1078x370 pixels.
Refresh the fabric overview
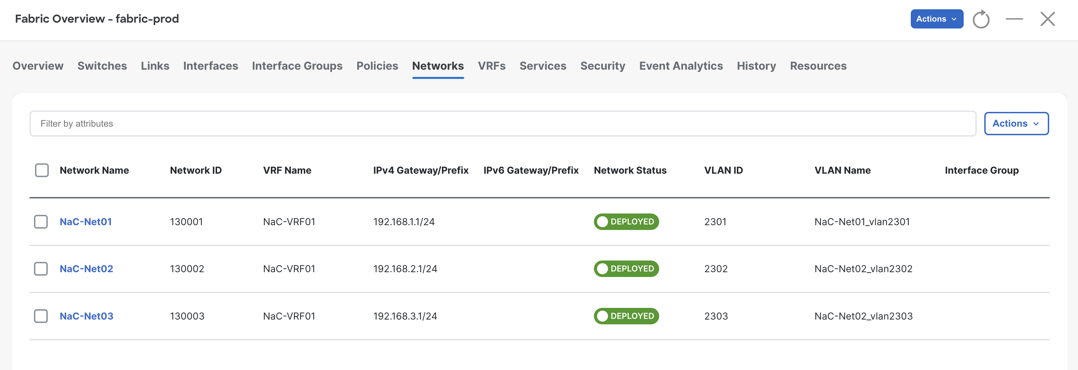pos(980,19)
